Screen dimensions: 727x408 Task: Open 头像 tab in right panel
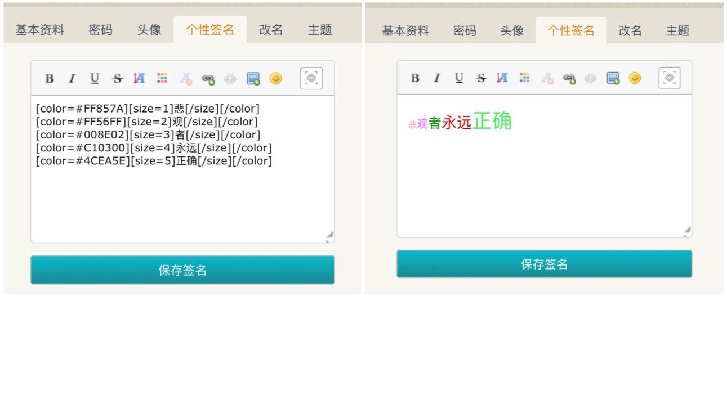pyautogui.click(x=512, y=30)
